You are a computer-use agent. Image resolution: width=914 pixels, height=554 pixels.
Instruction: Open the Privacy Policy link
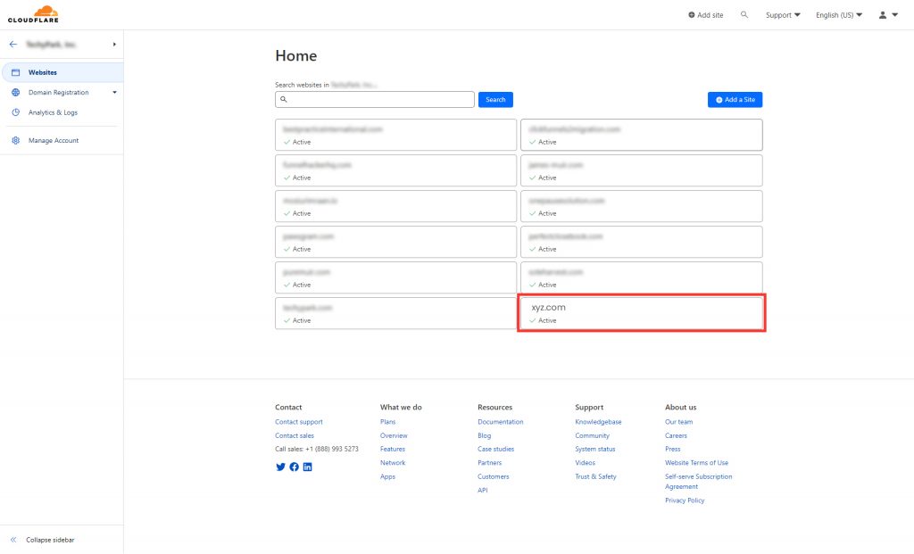pos(684,500)
